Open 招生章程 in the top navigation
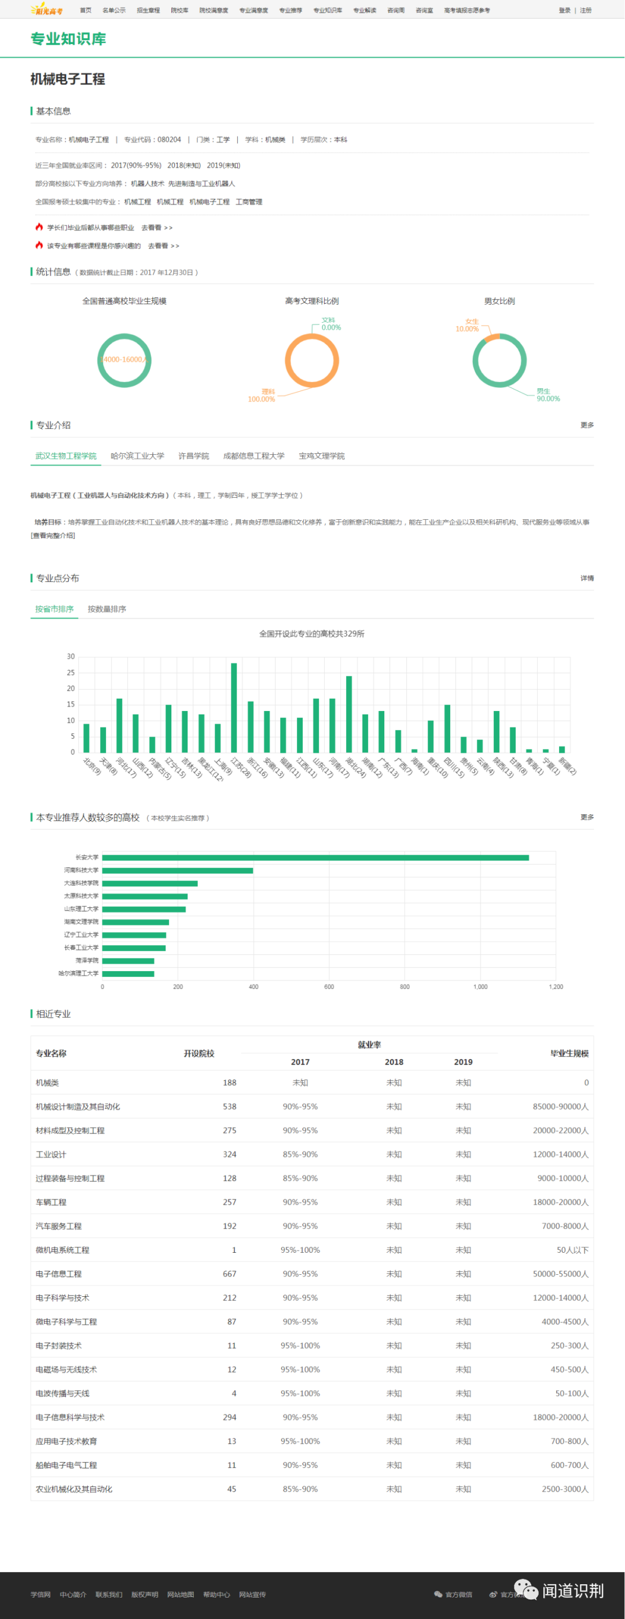 click(x=148, y=10)
